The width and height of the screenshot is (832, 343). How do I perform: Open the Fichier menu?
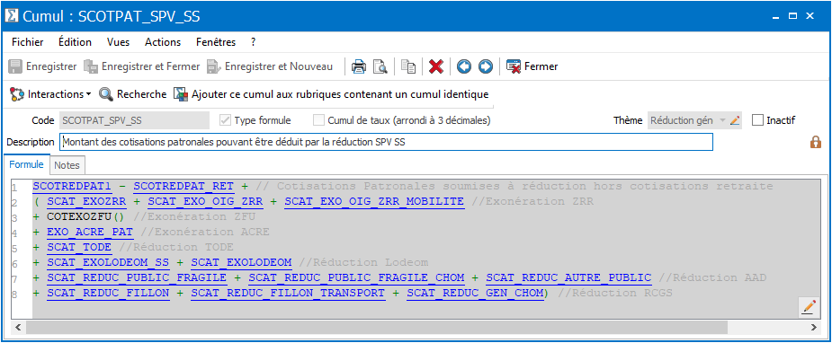28,42
